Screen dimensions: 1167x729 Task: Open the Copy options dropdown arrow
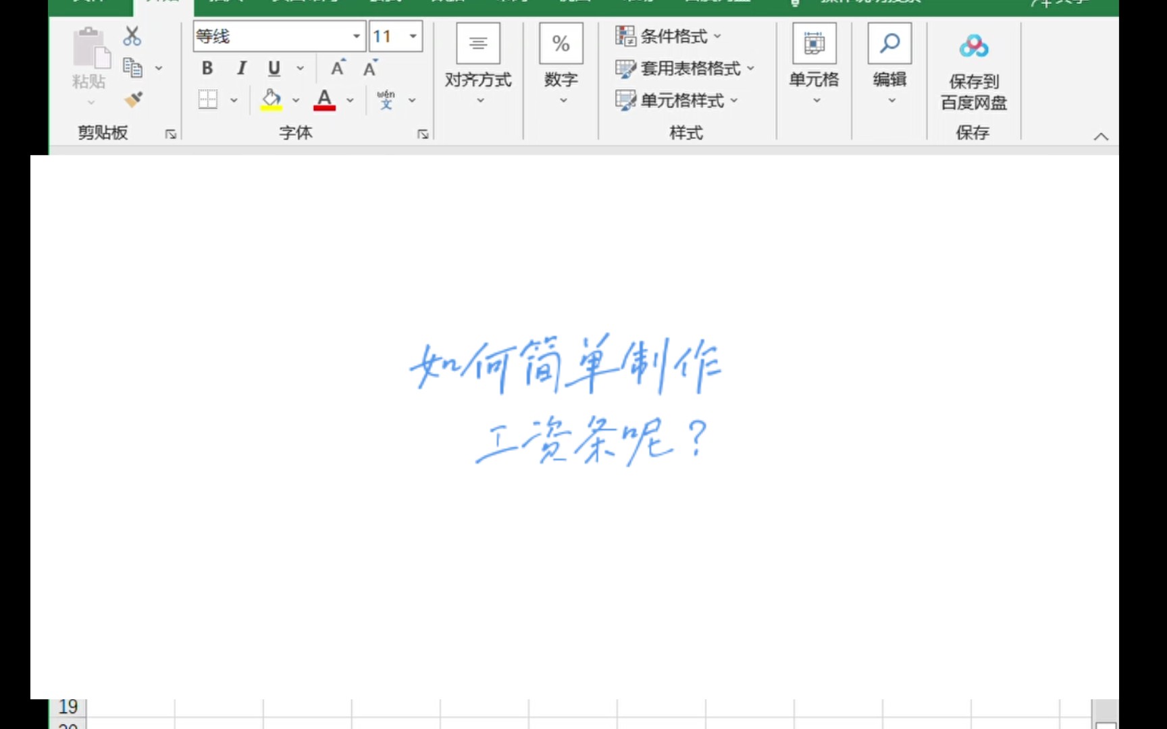159,68
